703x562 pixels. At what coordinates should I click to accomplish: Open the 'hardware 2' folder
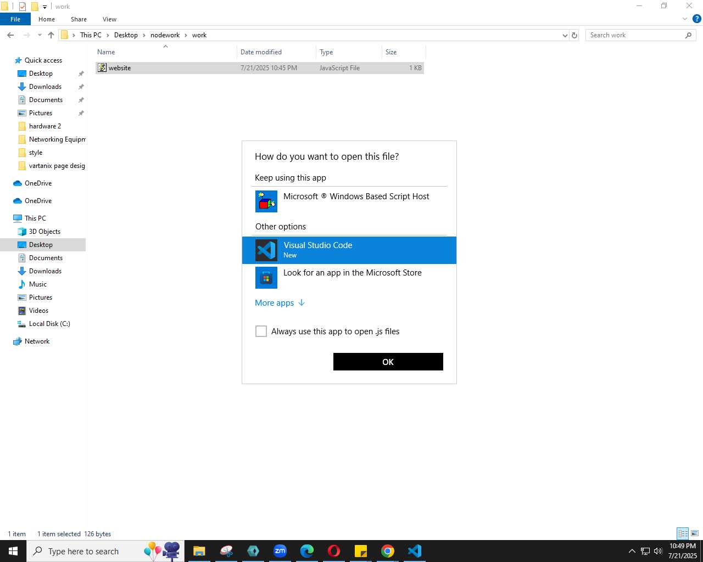coord(44,126)
